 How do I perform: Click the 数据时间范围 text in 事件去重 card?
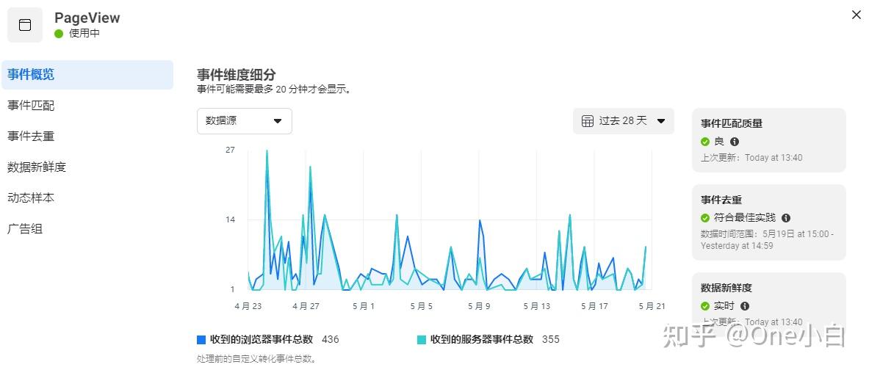(767, 240)
